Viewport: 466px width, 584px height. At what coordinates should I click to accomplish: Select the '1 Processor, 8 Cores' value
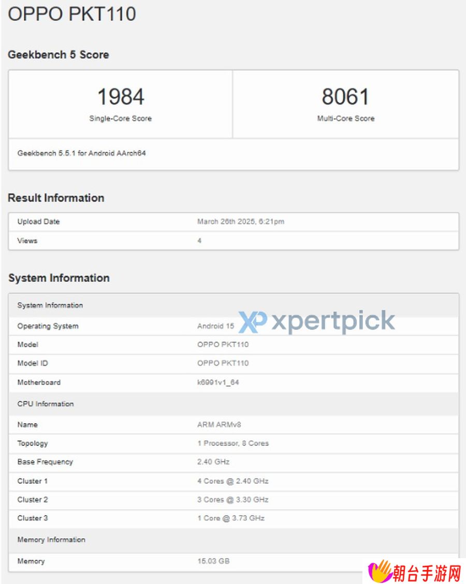(233, 444)
